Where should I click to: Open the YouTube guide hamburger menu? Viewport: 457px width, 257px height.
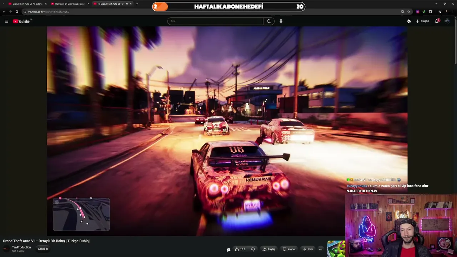pos(6,21)
